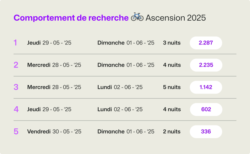250x154 pixels.
Task: Click the rank number 1
Action: (x=15, y=43)
